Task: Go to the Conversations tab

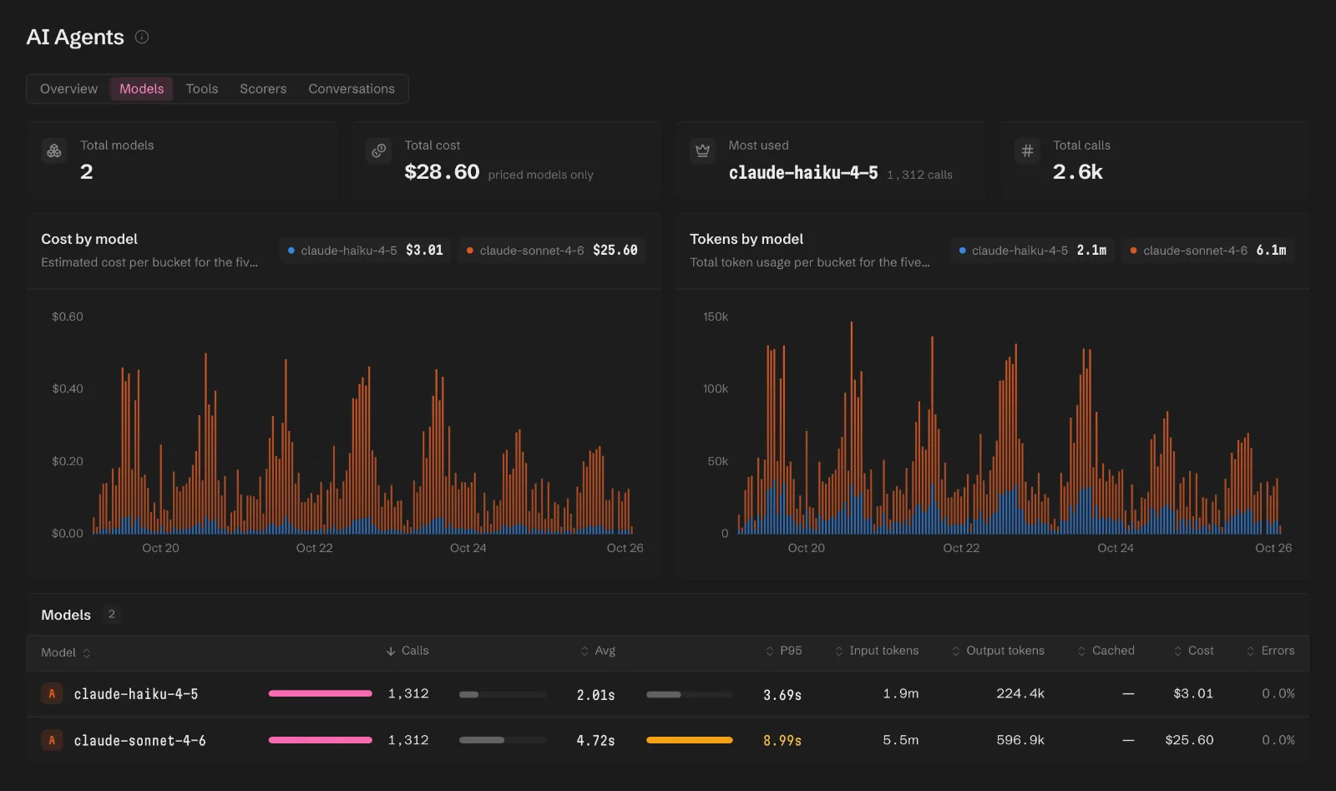Action: click(x=352, y=89)
